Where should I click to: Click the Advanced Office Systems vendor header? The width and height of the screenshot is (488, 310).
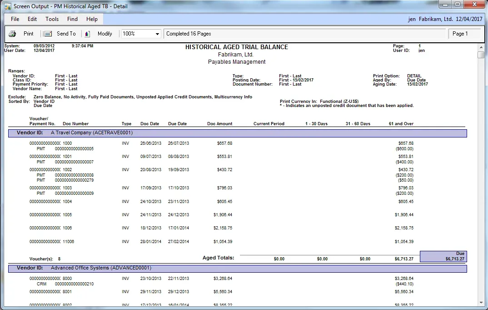click(x=238, y=268)
